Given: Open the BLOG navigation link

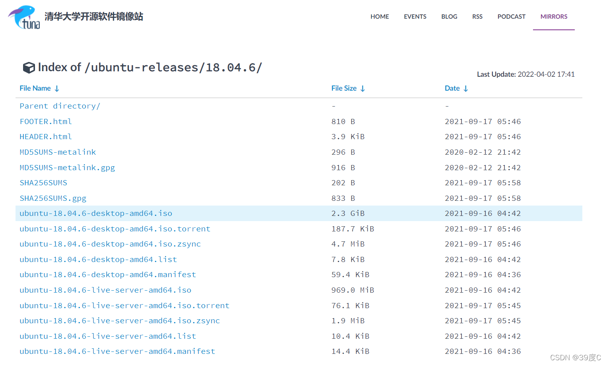Looking at the screenshot, I should point(449,17).
